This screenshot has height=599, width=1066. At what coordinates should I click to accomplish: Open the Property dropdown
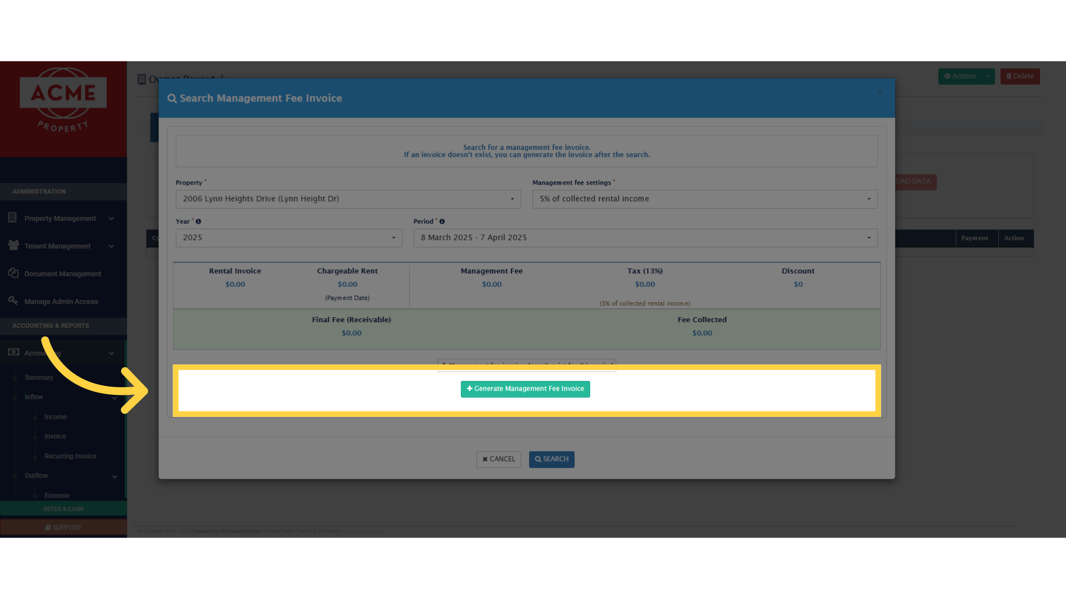coord(348,199)
